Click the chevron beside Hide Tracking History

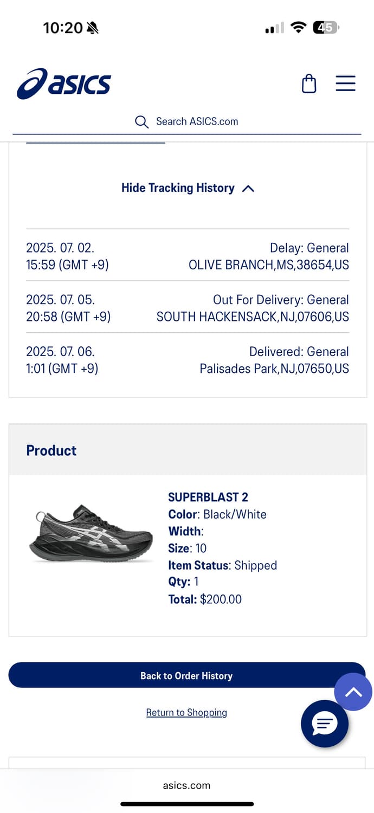(x=248, y=189)
